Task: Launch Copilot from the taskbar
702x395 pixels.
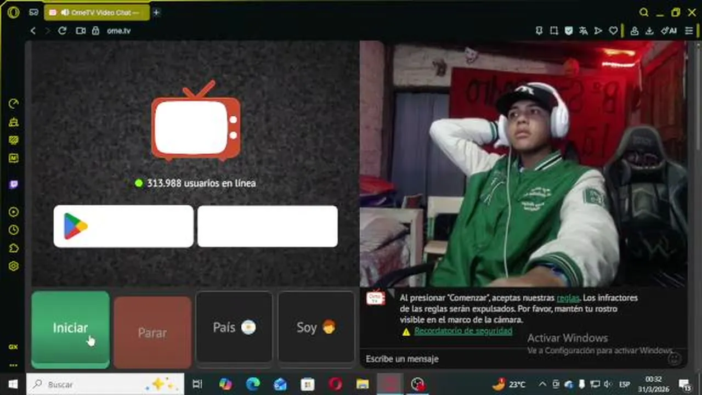Action: click(x=225, y=384)
